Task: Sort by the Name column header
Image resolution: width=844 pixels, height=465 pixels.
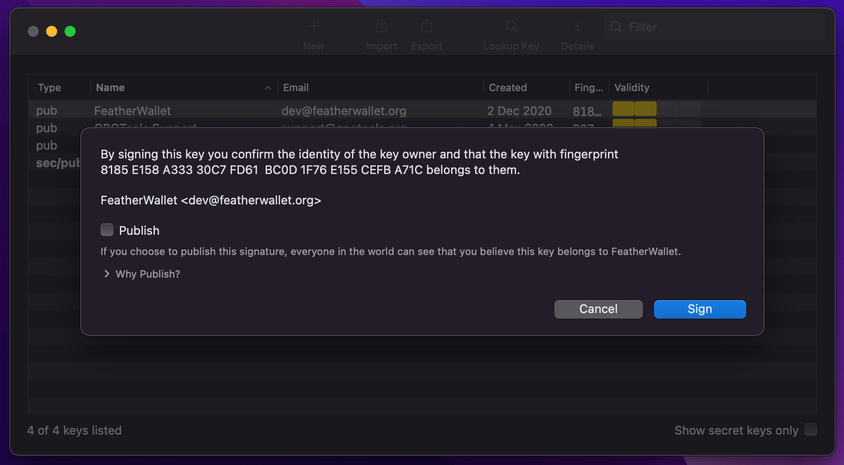Action: tap(110, 87)
